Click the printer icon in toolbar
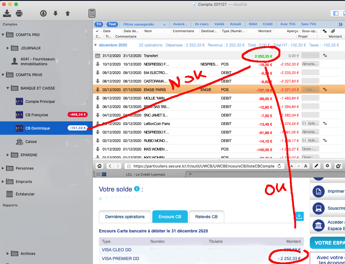Image resolution: width=345 pixels, height=264 pixels. [19, 13]
